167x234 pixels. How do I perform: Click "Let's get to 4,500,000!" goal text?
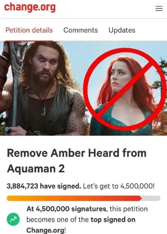[119, 186]
